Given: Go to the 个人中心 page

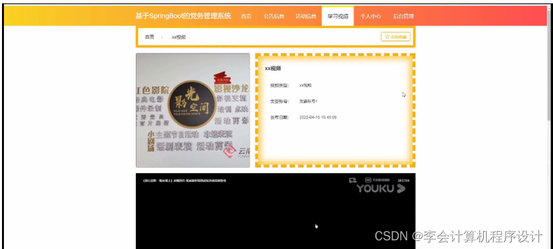Looking at the screenshot, I should 370,16.
